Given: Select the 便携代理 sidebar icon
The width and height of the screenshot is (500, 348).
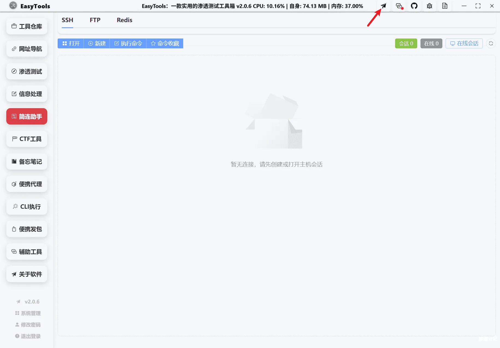Looking at the screenshot, I should [x=27, y=184].
